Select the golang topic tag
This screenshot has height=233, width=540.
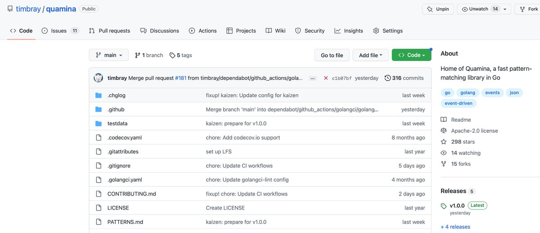[468, 92]
